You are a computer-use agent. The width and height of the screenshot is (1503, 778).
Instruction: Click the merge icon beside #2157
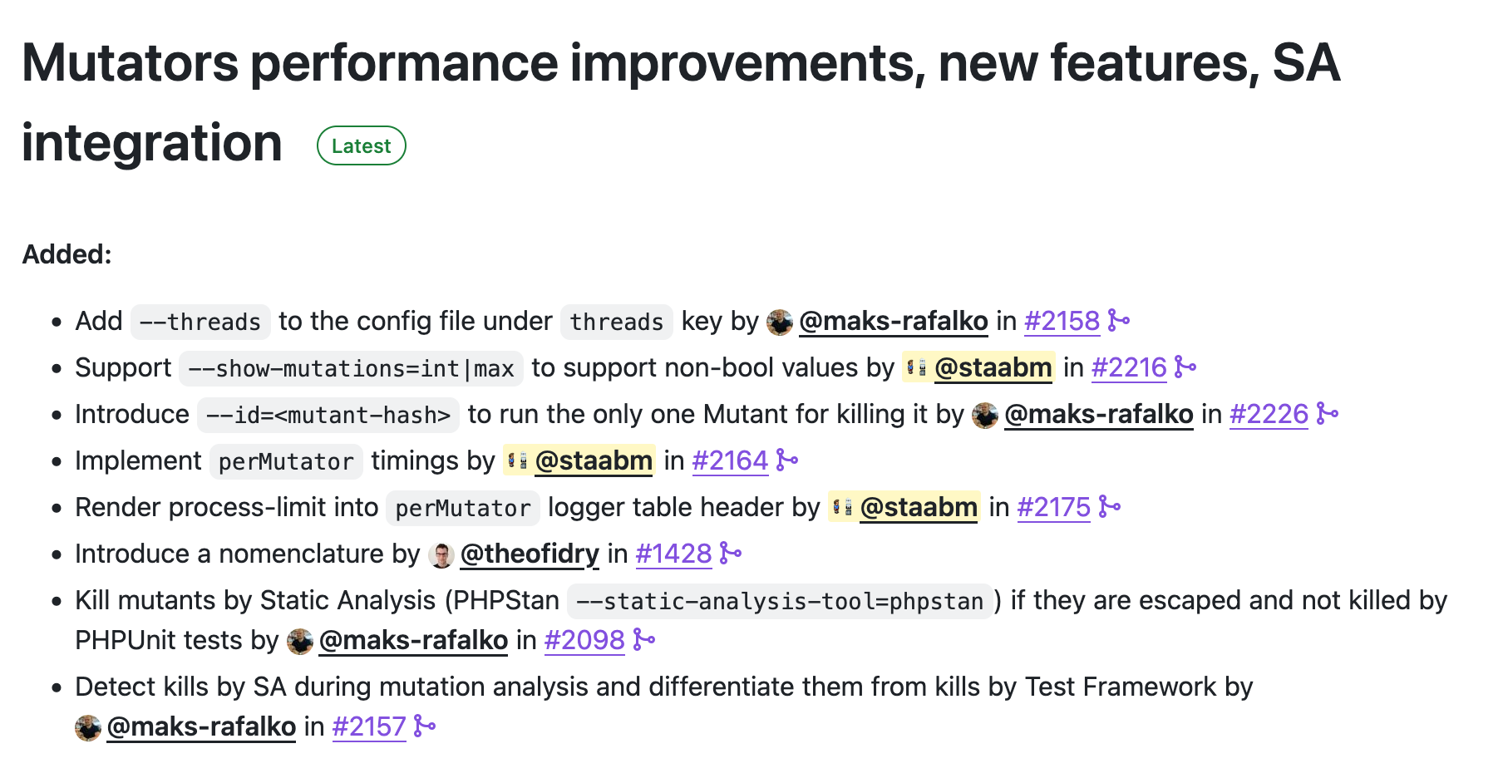click(425, 726)
